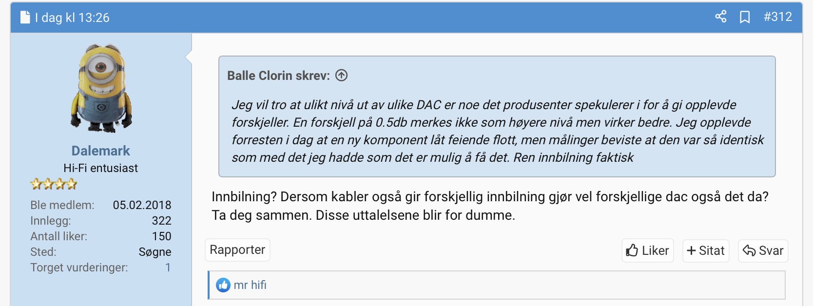Add post to quotes with Sitat
The height and width of the screenshot is (306, 813).
click(705, 250)
